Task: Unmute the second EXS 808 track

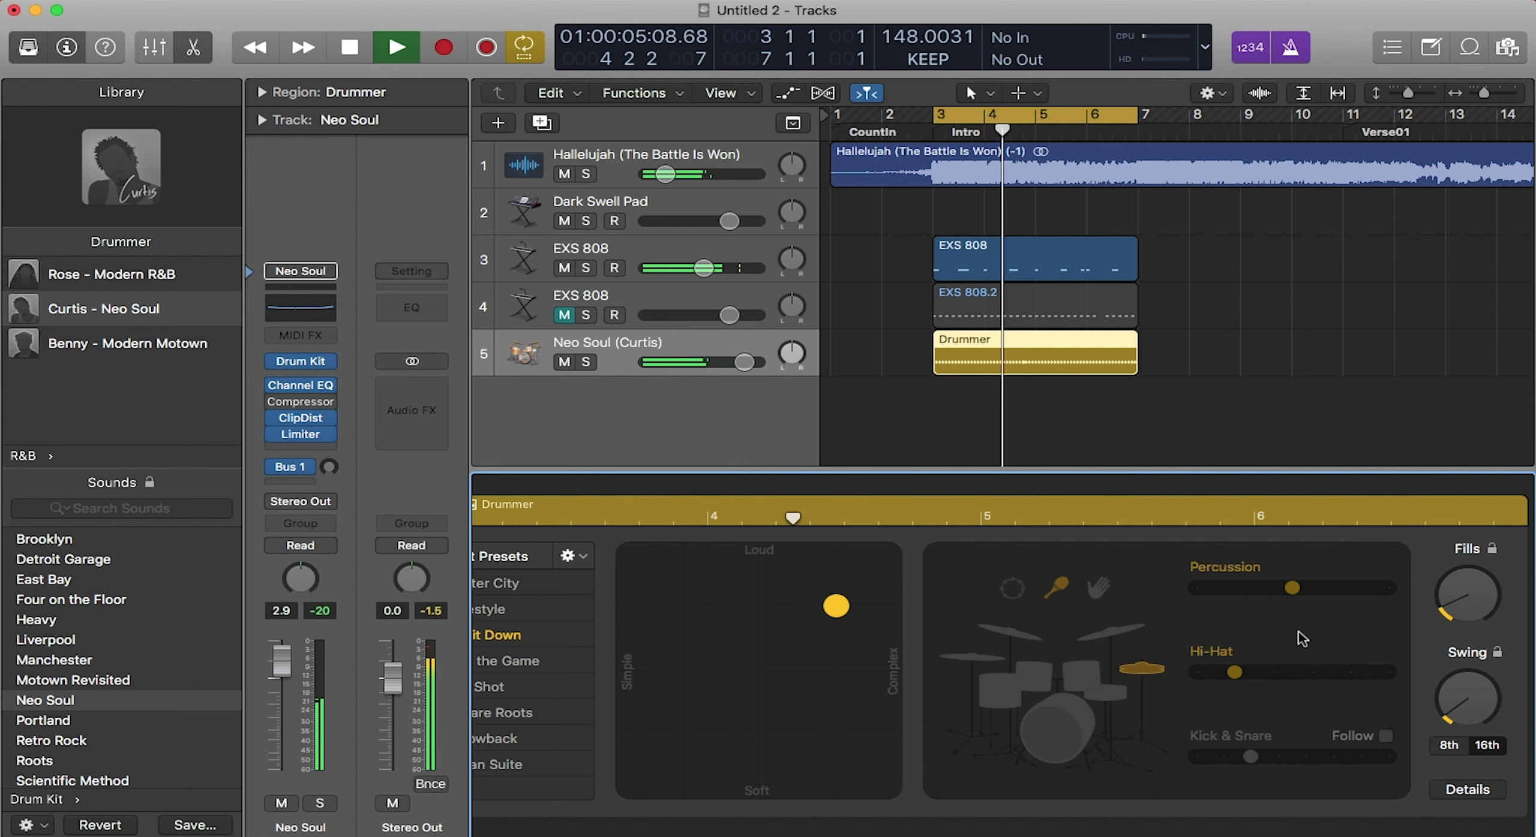Action: pyautogui.click(x=564, y=315)
